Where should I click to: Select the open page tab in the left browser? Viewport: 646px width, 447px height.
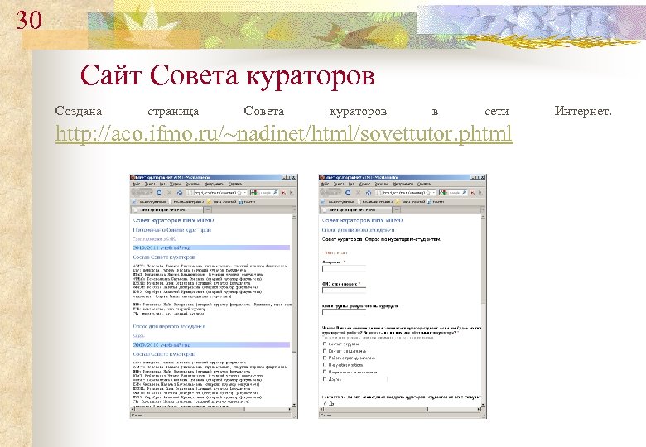pos(166,210)
